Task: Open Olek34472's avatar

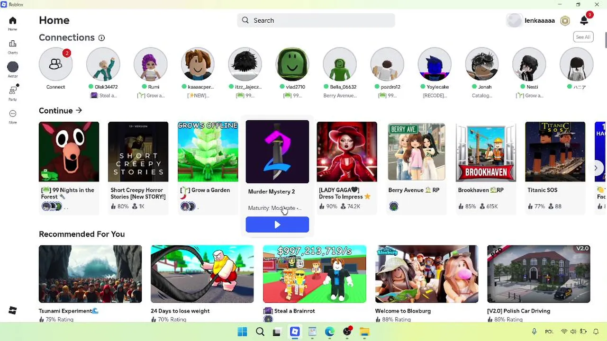Action: pos(103,64)
